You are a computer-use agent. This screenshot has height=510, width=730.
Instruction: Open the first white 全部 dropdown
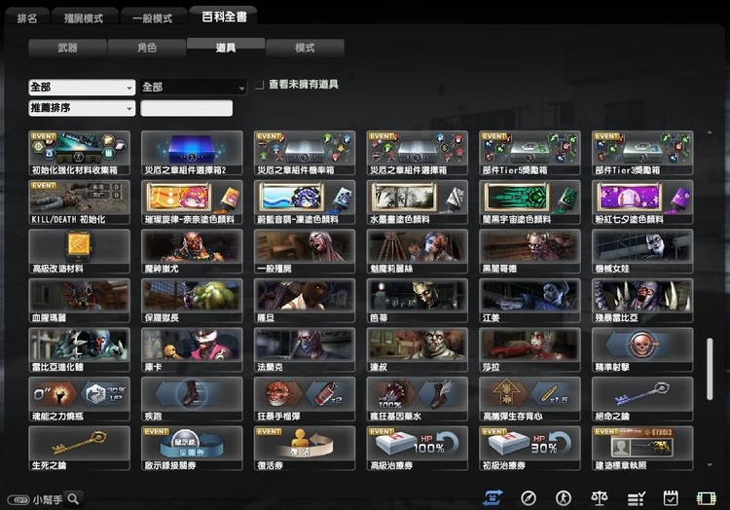click(x=82, y=88)
